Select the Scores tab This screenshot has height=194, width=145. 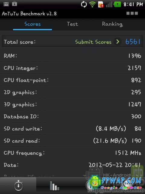coord(33,24)
